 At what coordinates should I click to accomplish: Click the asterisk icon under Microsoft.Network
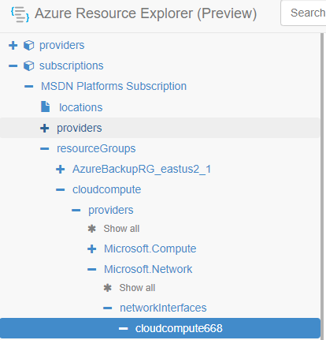tap(108, 288)
